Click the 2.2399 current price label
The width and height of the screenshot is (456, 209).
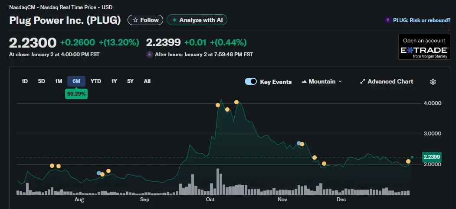(432, 157)
